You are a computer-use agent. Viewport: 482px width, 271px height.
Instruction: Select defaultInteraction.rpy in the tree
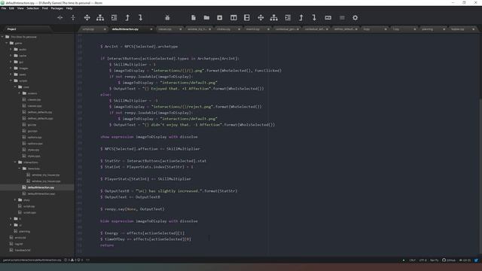[41, 187]
